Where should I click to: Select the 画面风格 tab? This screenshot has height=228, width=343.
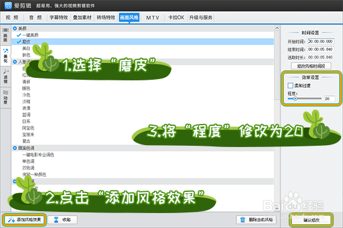point(129,17)
